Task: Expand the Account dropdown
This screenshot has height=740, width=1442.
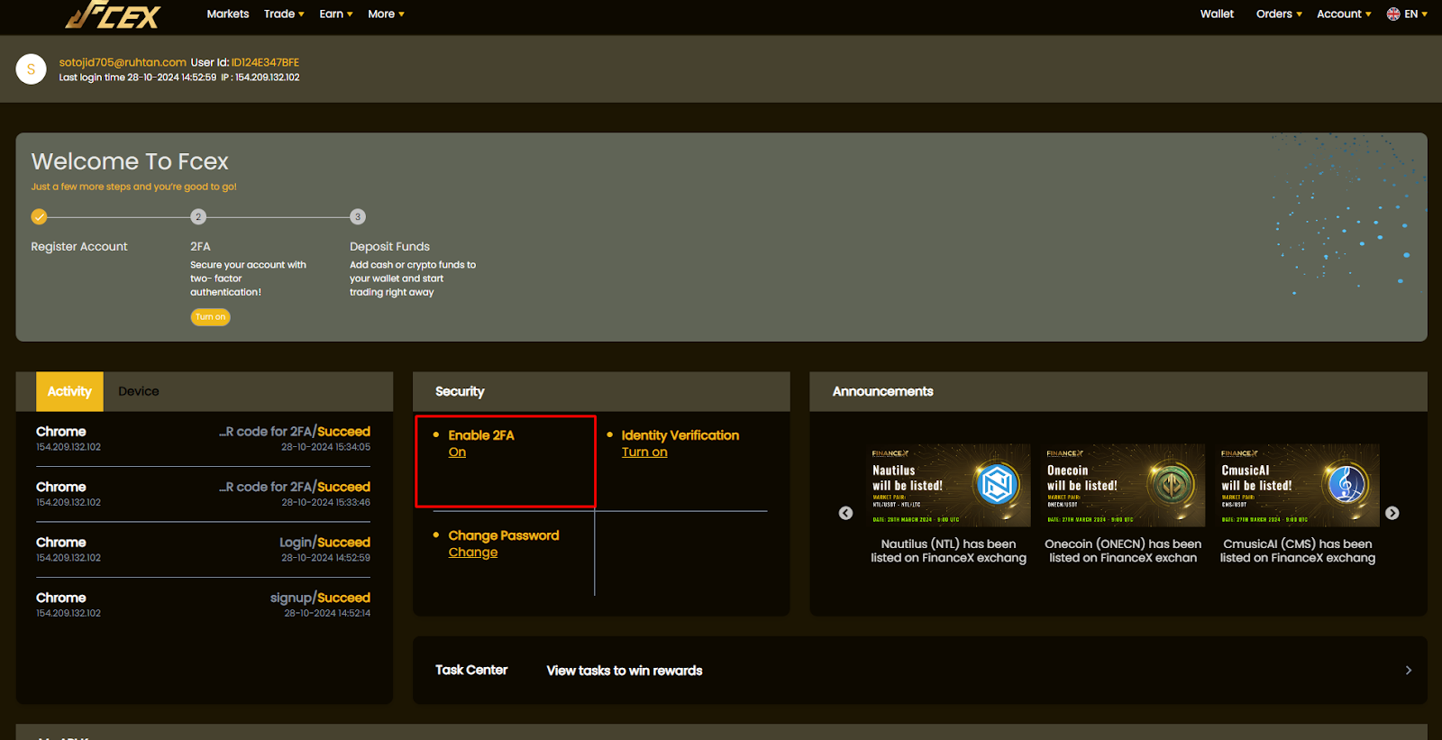Action: pyautogui.click(x=1344, y=14)
